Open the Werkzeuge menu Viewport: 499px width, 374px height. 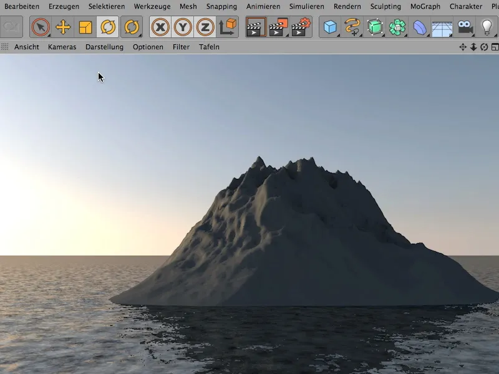tap(152, 6)
